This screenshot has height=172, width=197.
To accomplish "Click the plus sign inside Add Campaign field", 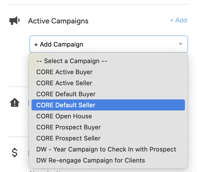I will click(36, 44).
